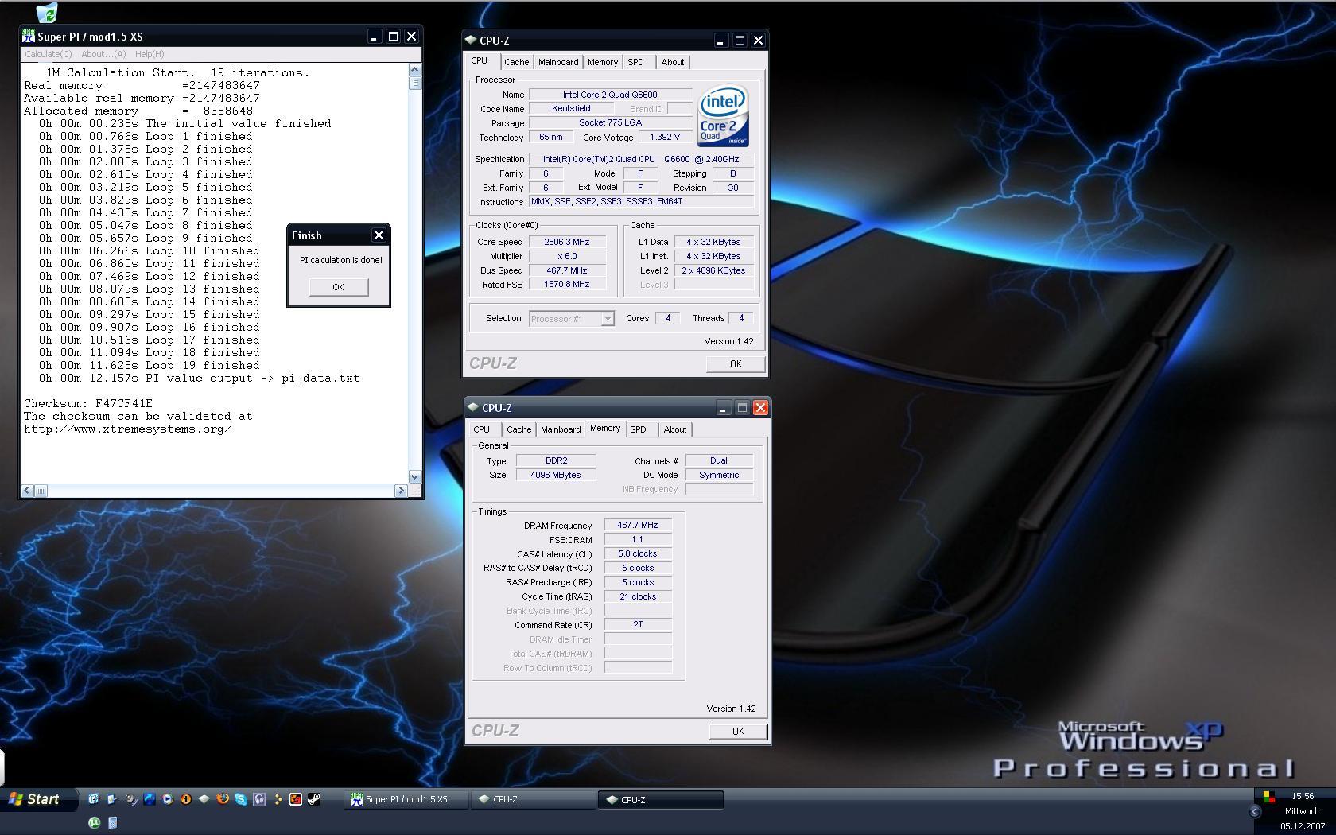
Task: Click the yellow dots icon in quick launch
Action: click(278, 799)
